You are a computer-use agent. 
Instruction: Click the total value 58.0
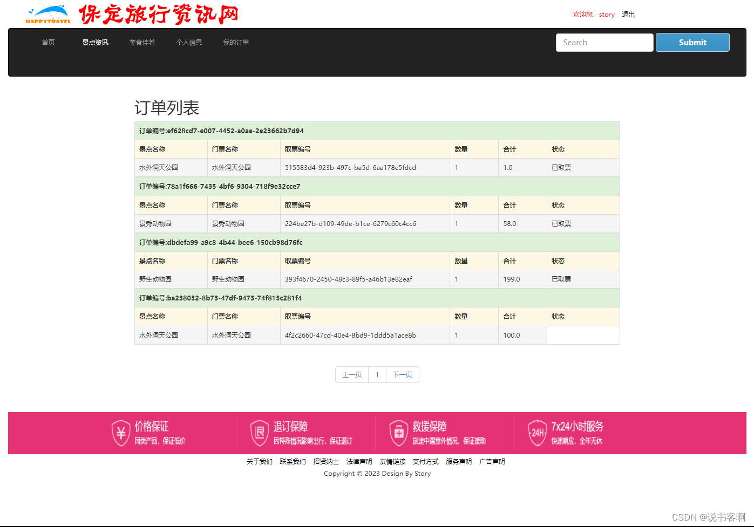tap(510, 224)
